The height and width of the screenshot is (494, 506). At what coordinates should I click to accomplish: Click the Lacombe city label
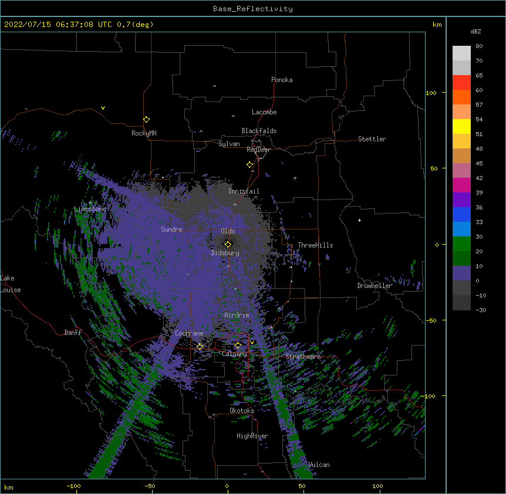point(264,112)
